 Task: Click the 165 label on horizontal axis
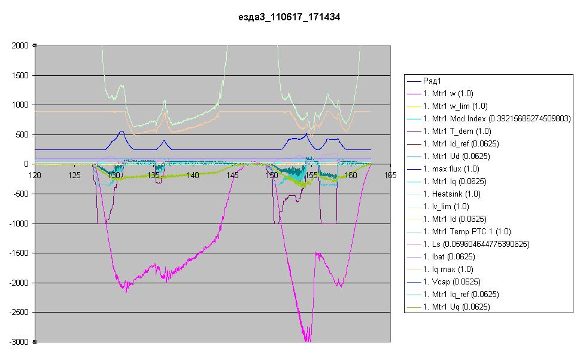tap(390, 175)
